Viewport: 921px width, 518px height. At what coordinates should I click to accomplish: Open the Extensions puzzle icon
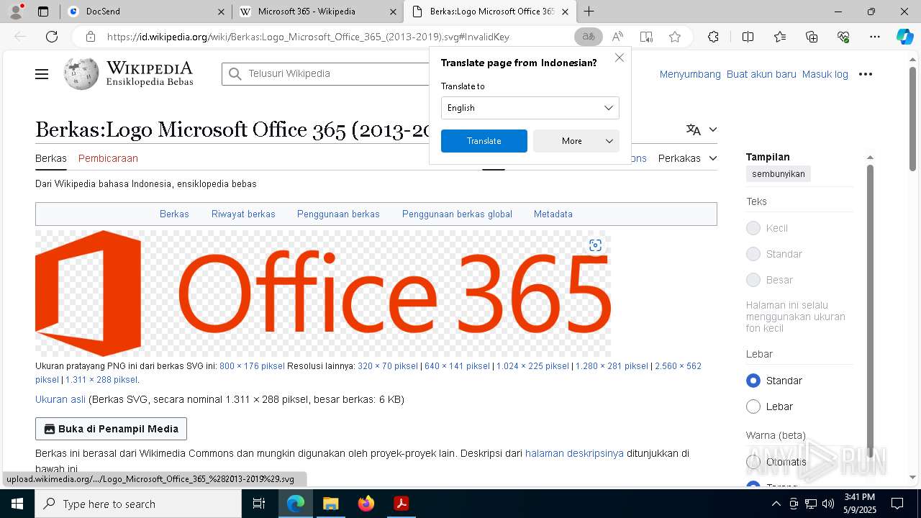click(713, 37)
